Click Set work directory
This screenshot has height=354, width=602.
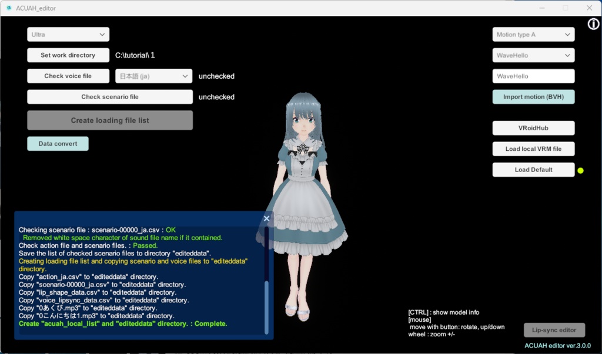[68, 55]
